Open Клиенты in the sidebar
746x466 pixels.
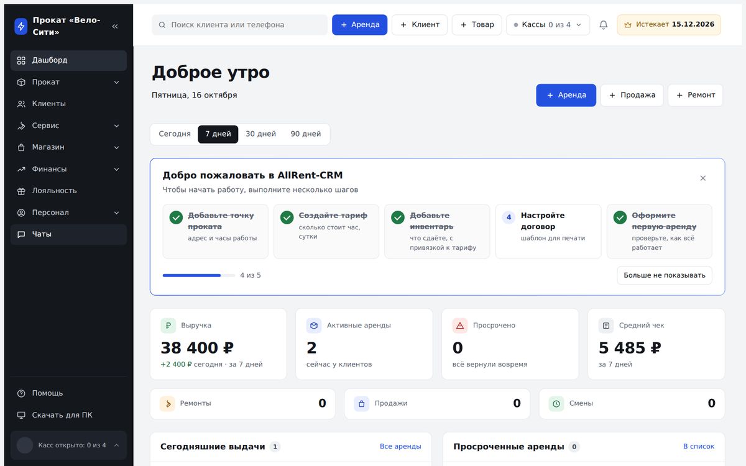pyautogui.click(x=68, y=104)
